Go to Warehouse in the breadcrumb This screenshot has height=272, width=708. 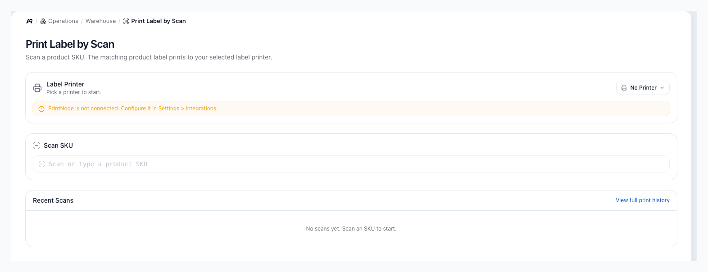[x=100, y=21]
